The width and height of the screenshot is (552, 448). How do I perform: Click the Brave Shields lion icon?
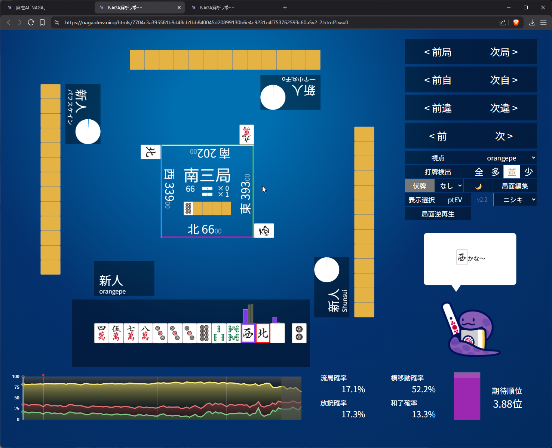516,22
